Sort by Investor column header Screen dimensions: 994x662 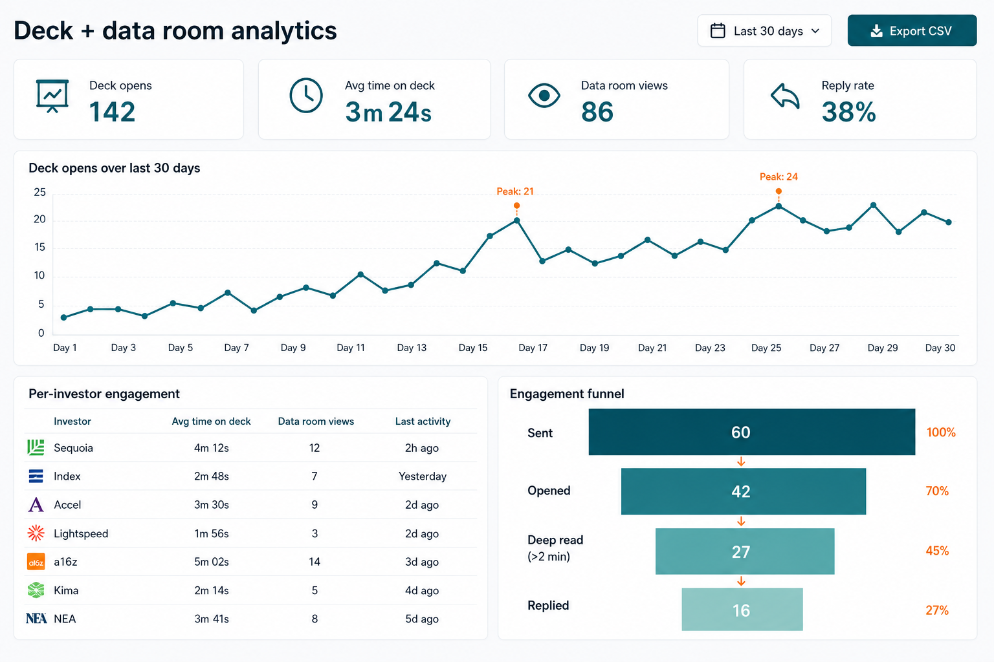72,422
